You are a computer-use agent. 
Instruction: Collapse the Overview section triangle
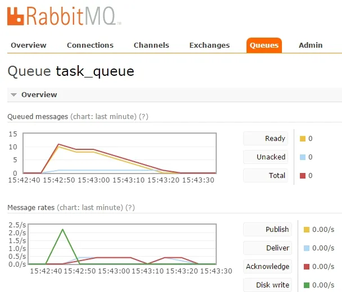click(13, 95)
